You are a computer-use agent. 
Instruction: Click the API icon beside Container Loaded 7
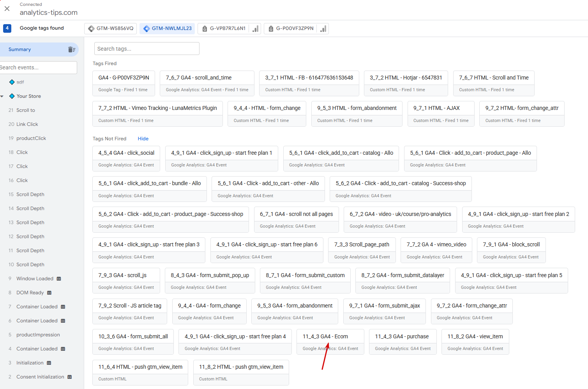point(63,307)
